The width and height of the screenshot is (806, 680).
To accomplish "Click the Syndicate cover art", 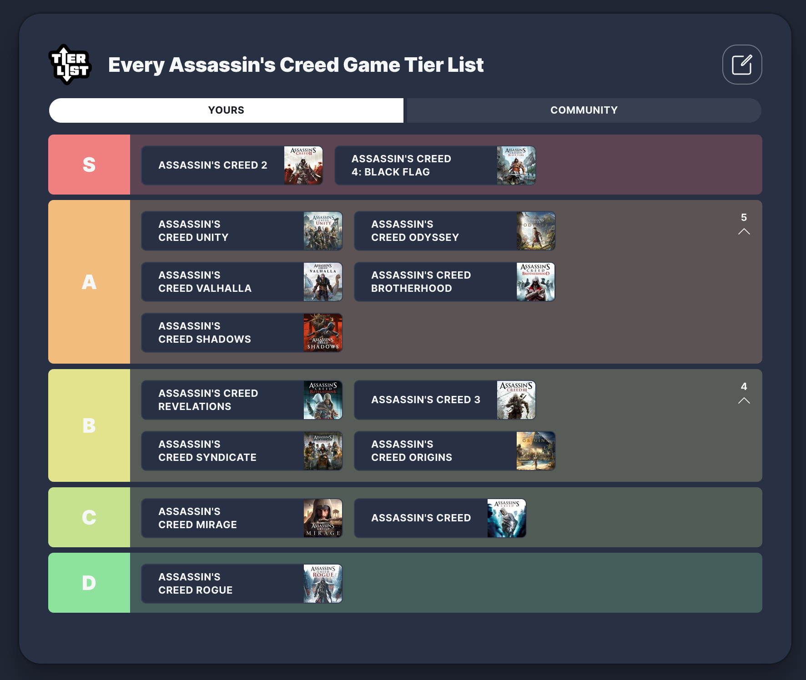I will (x=323, y=451).
